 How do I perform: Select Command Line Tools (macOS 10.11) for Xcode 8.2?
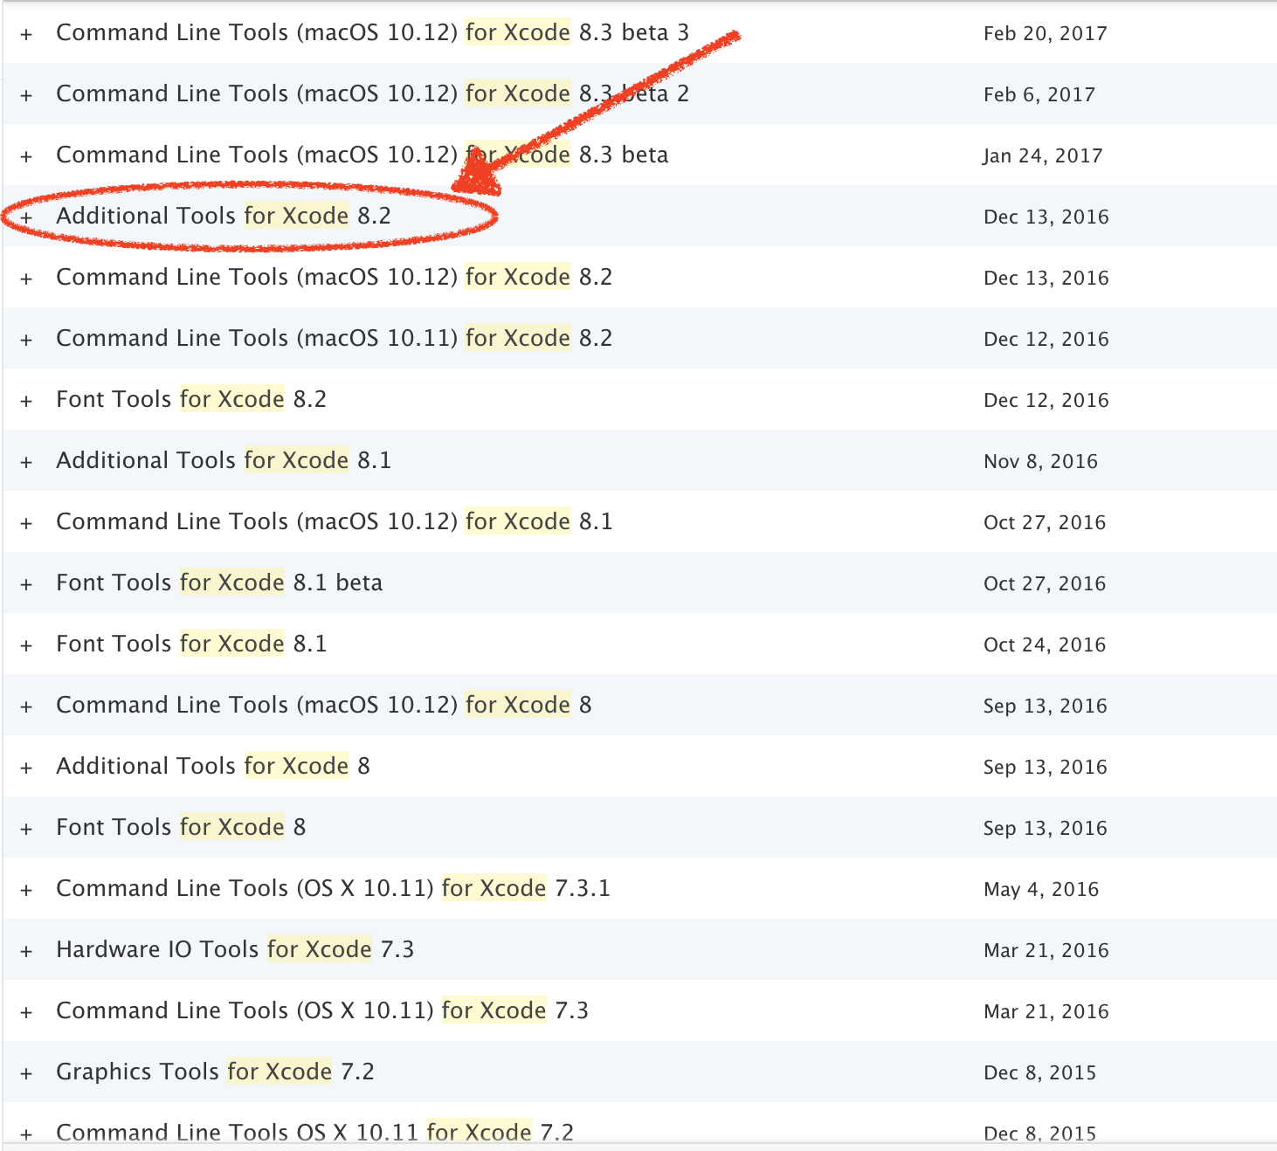pyautogui.click(x=335, y=339)
